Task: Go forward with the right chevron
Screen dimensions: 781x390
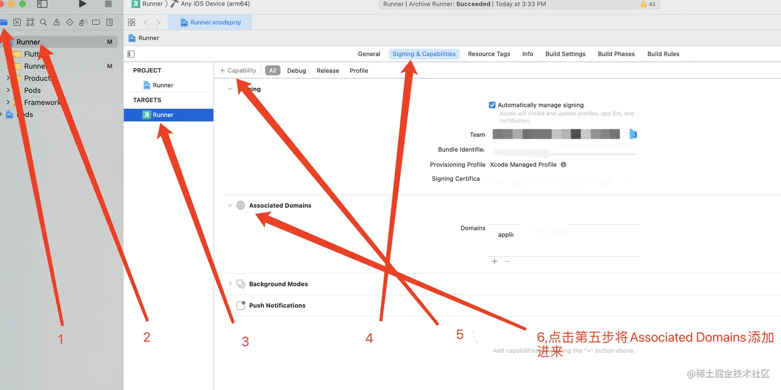Action: tap(158, 22)
